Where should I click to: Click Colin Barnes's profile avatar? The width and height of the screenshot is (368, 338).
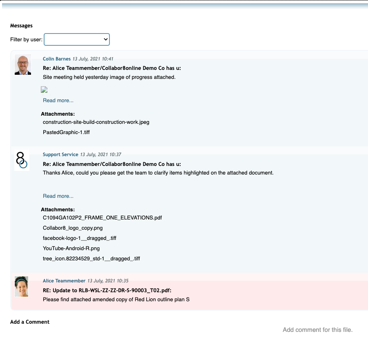coord(22,65)
